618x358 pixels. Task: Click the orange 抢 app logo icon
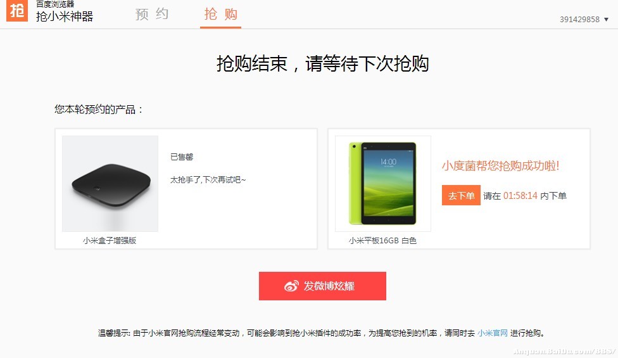(17, 10)
